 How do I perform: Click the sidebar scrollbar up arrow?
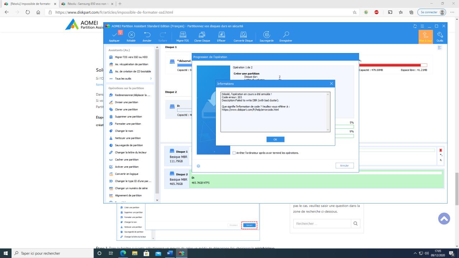157,48
